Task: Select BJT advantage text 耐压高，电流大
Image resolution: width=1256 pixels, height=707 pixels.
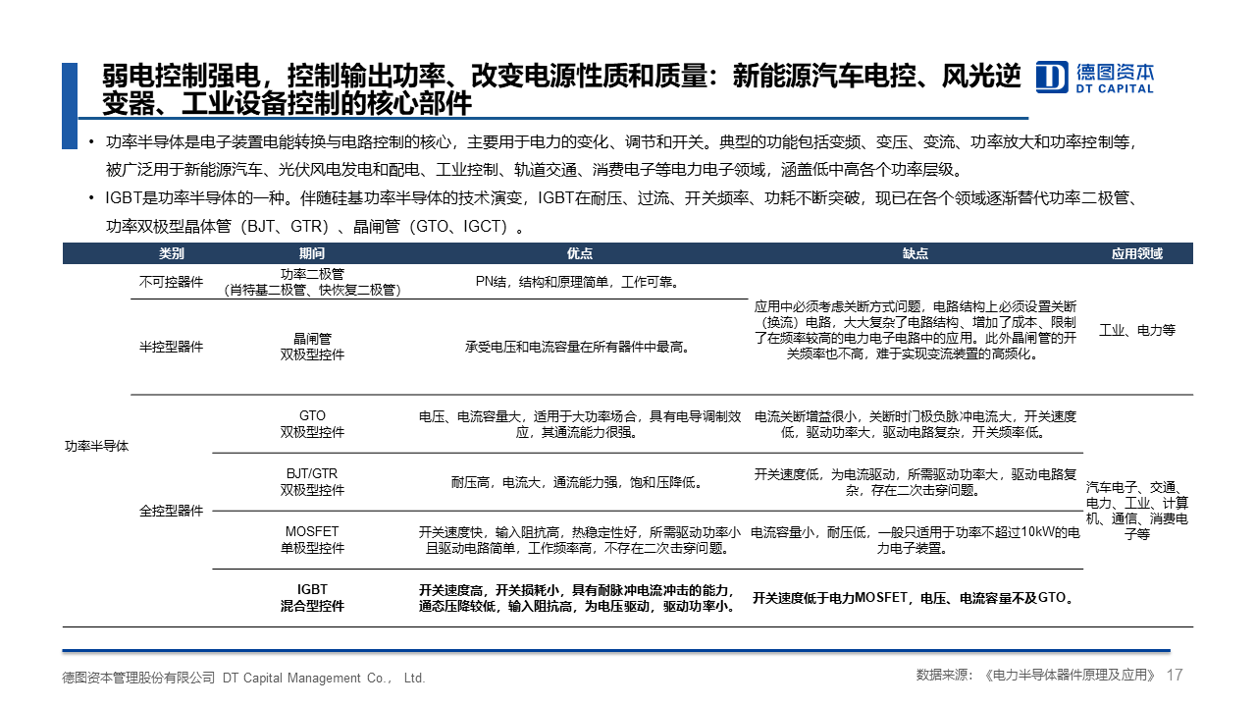Action: coord(580,482)
